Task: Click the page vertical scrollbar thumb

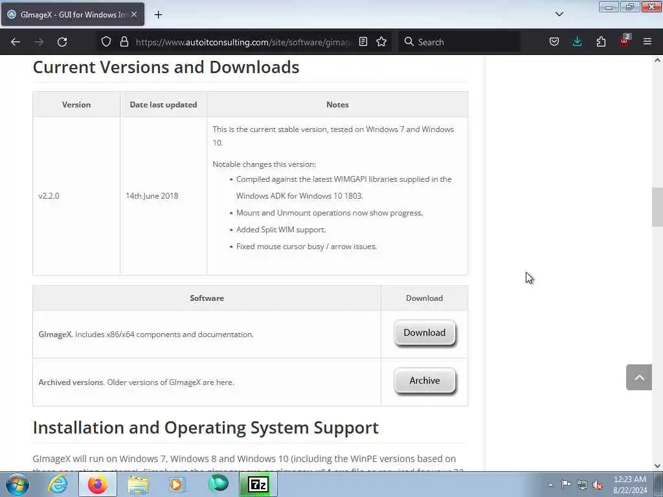Action: tap(657, 207)
